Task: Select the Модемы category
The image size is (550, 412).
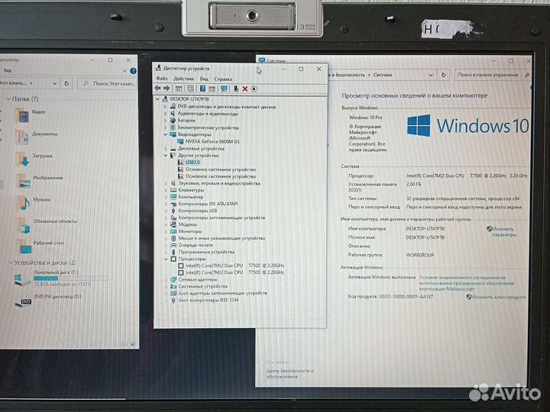Action: coord(188,224)
